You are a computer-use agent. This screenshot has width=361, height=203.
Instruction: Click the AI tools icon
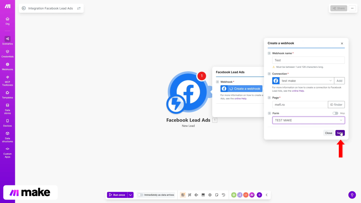(252, 195)
